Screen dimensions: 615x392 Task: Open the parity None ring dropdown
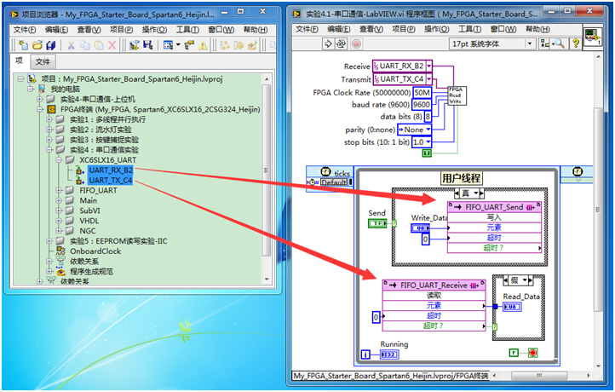click(428, 129)
